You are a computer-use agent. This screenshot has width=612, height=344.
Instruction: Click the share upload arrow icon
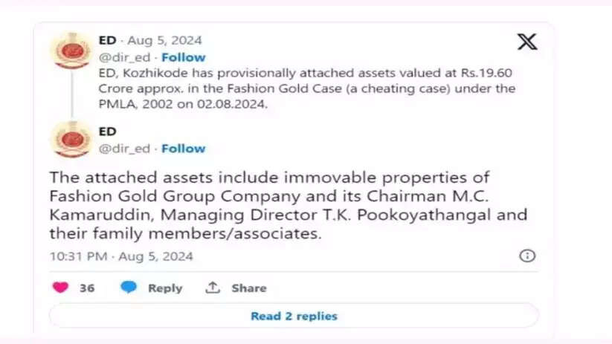coord(213,288)
